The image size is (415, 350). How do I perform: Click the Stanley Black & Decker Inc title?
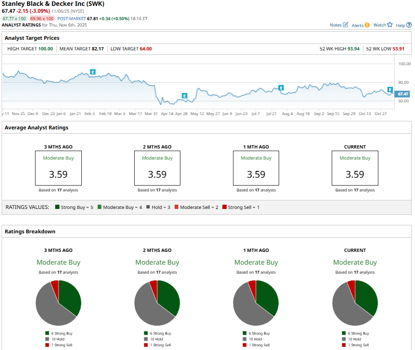pyautogui.click(x=51, y=4)
